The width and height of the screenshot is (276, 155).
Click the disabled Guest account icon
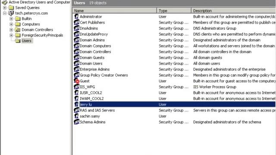click(x=77, y=81)
